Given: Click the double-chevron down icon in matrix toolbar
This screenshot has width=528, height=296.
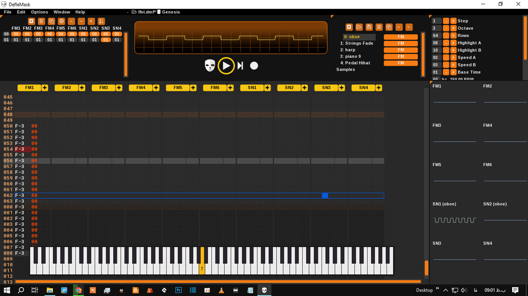Looking at the screenshot, I should [x=92, y=21].
